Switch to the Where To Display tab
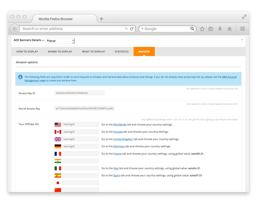 [60, 52]
